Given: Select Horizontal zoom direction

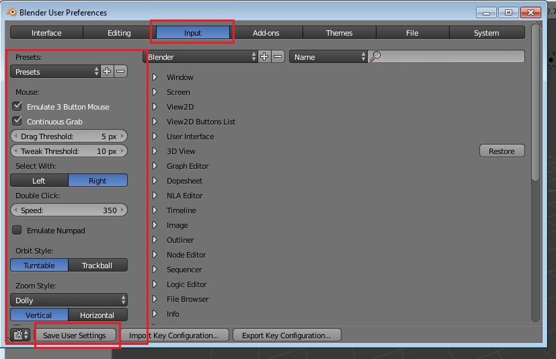Looking at the screenshot, I should coord(97,315).
